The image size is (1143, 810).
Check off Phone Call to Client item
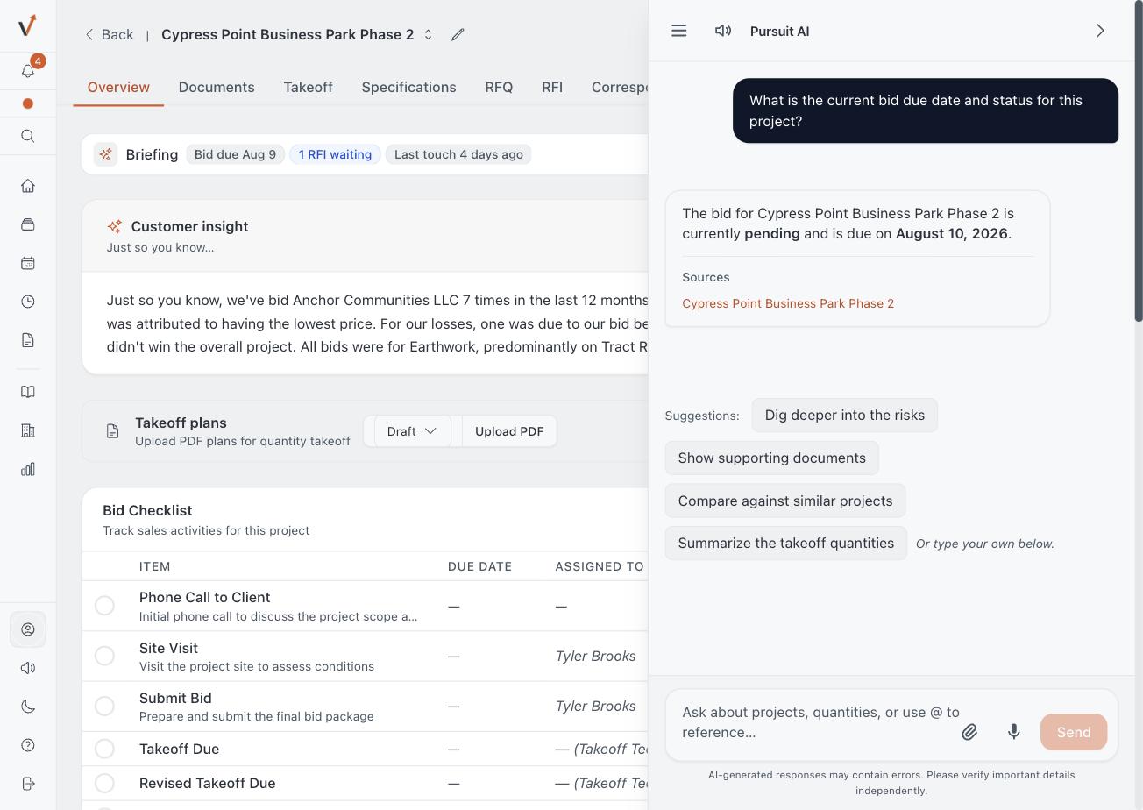click(x=104, y=606)
